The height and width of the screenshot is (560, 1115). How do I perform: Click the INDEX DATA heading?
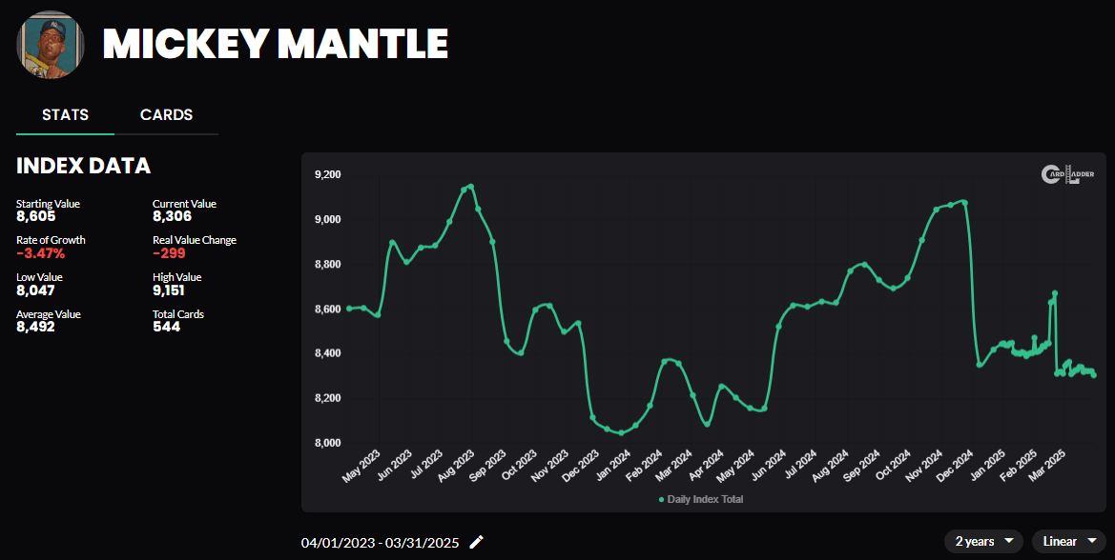83,166
